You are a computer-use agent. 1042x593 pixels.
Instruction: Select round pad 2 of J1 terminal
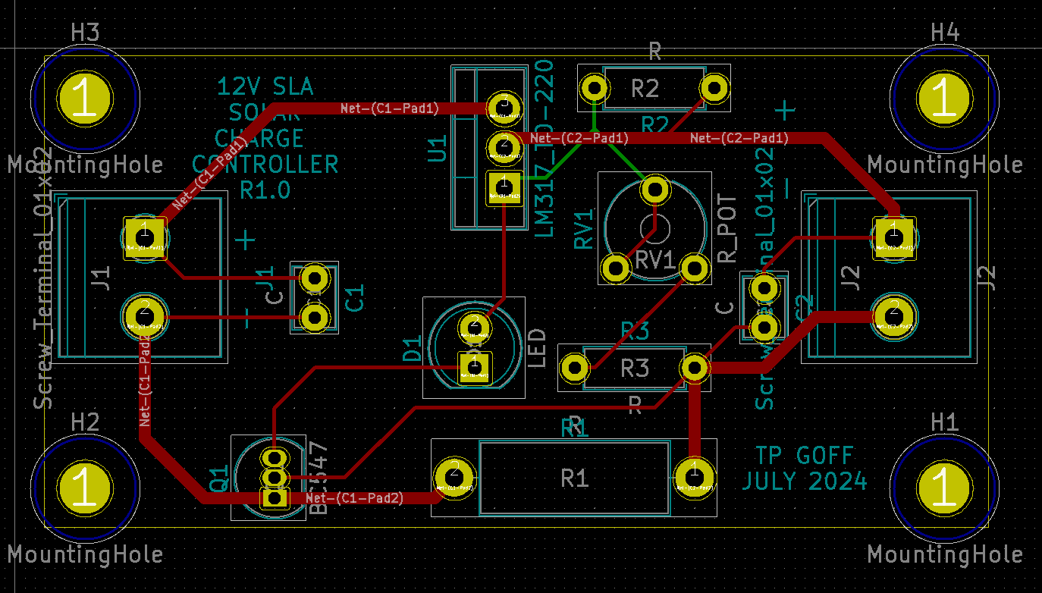coord(145,315)
